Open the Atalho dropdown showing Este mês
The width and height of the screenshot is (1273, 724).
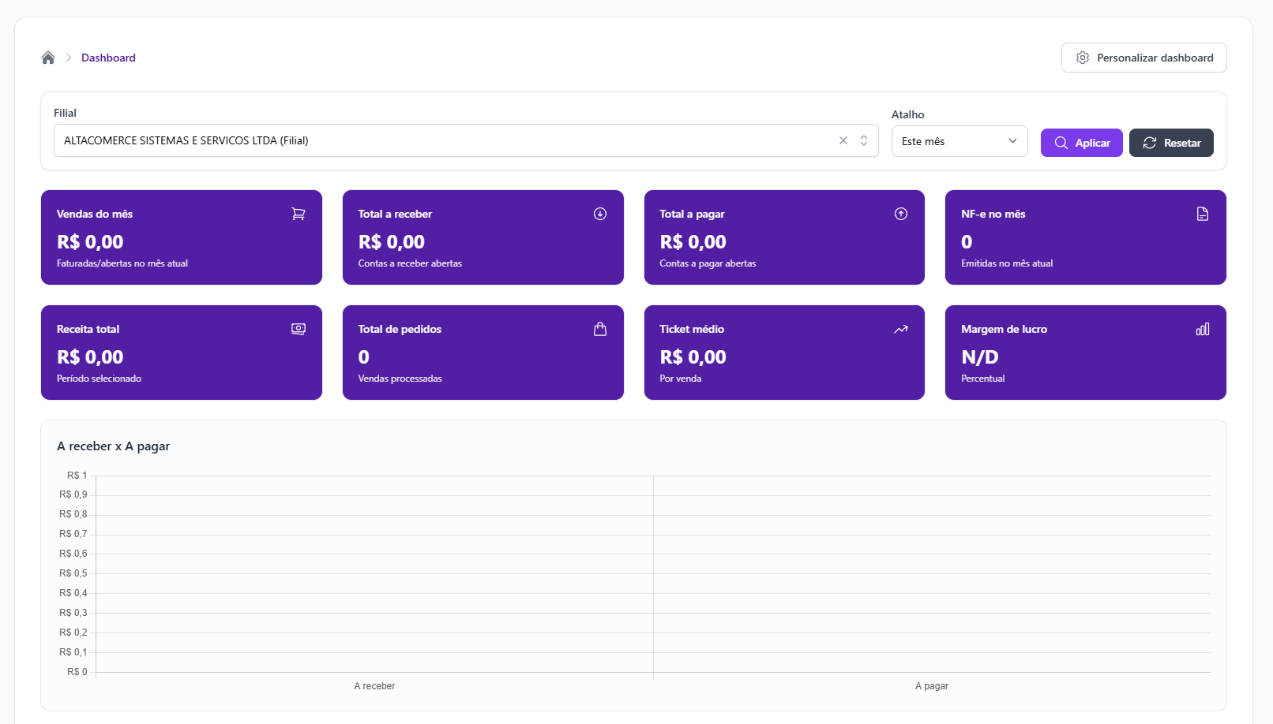(x=959, y=141)
